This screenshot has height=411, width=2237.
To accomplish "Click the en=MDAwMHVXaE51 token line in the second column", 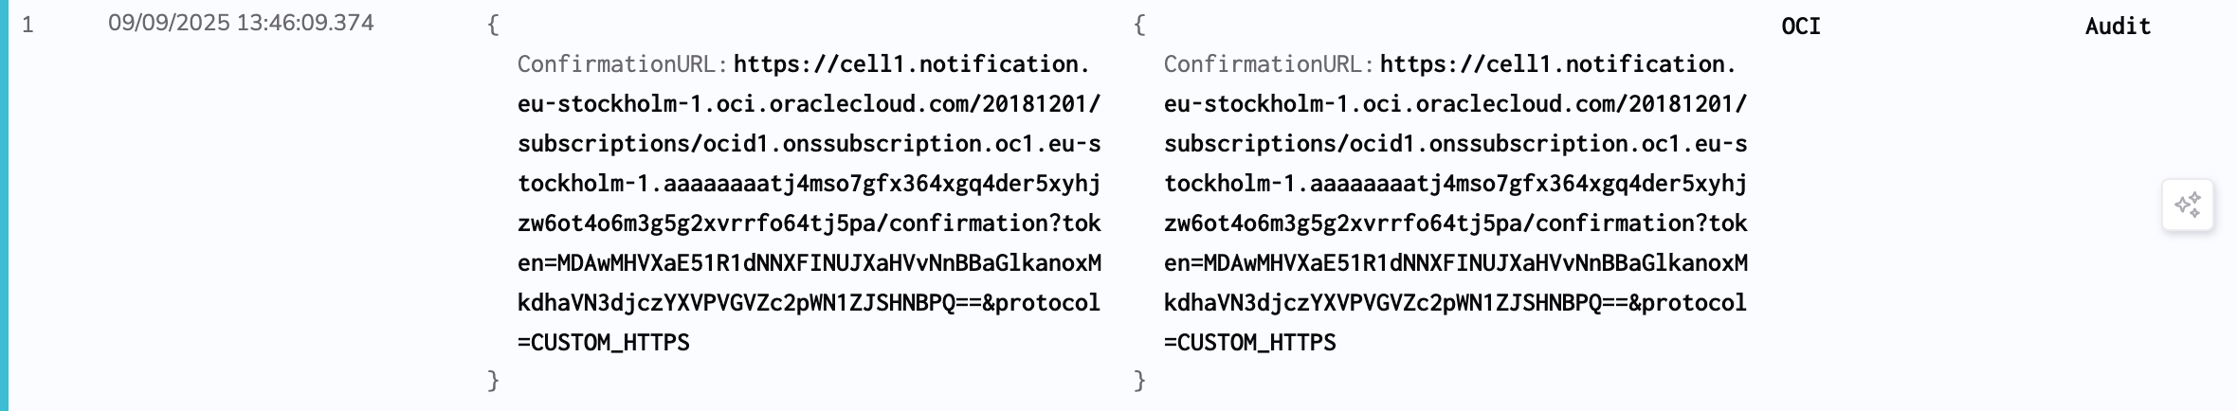I will point(1455,263).
